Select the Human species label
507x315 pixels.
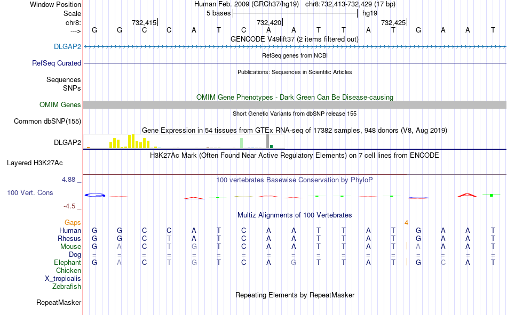pos(70,230)
